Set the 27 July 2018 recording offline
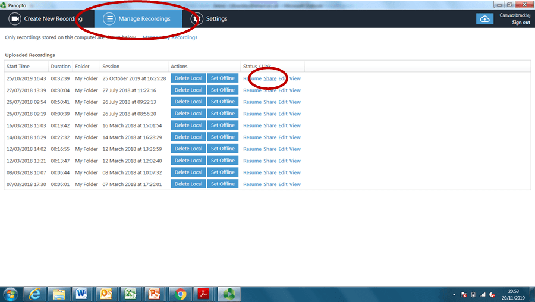This screenshot has height=302, width=535. [x=222, y=90]
